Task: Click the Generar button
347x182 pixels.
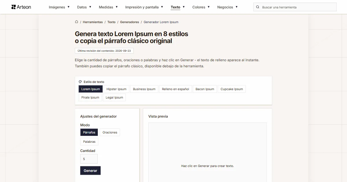Action: [x=90, y=170]
